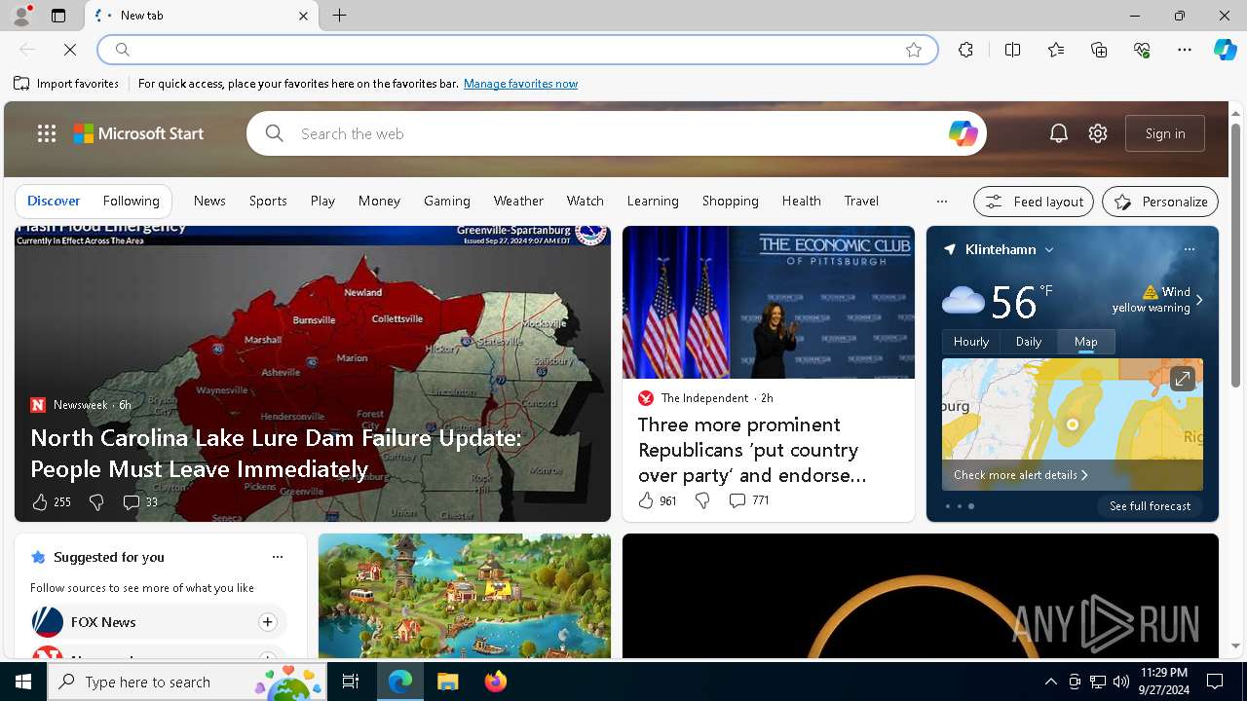This screenshot has width=1247, height=701.
Task: Open the Money category
Action: pyautogui.click(x=379, y=201)
